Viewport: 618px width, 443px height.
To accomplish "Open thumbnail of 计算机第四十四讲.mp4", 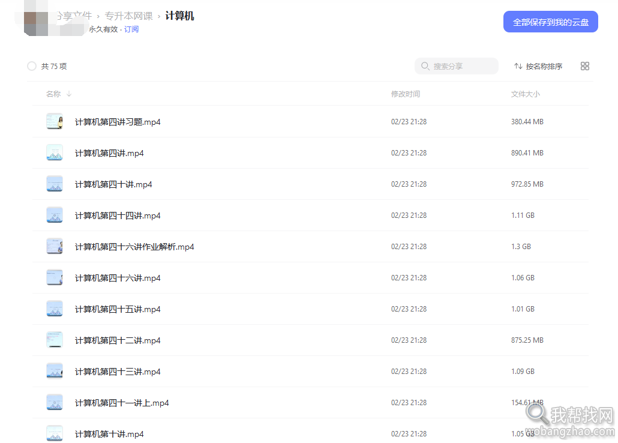I will (x=55, y=215).
